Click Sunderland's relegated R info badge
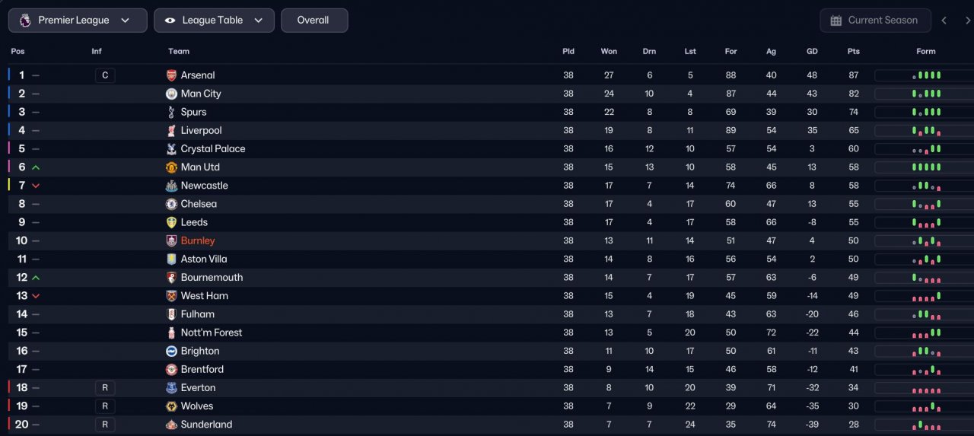Screen dimensions: 974x436 click(105, 425)
